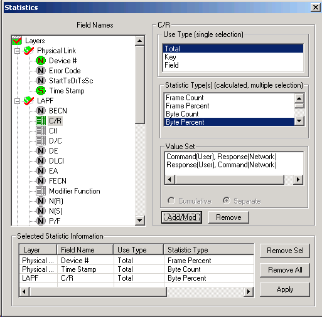Click the gray table icon beside Ctl

pos(41,131)
